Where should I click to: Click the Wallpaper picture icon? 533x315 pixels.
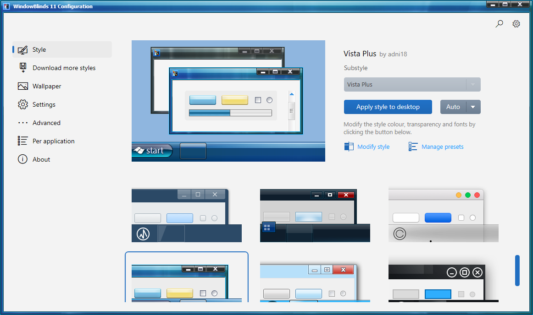[x=23, y=86]
